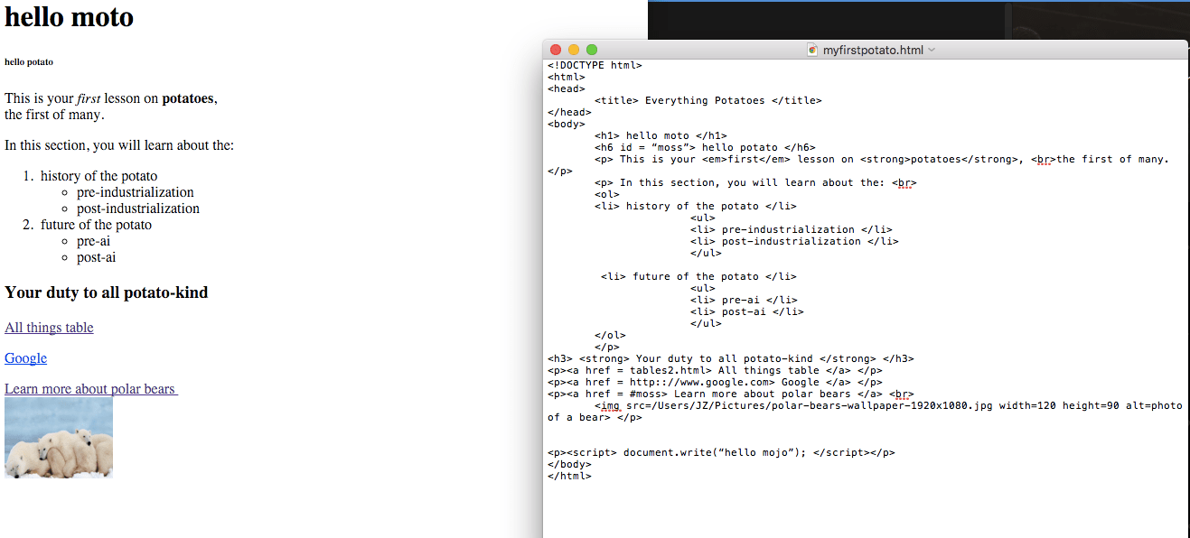Click the hello moto heading on the page
The width and height of the screenshot is (1190, 538).
(70, 16)
